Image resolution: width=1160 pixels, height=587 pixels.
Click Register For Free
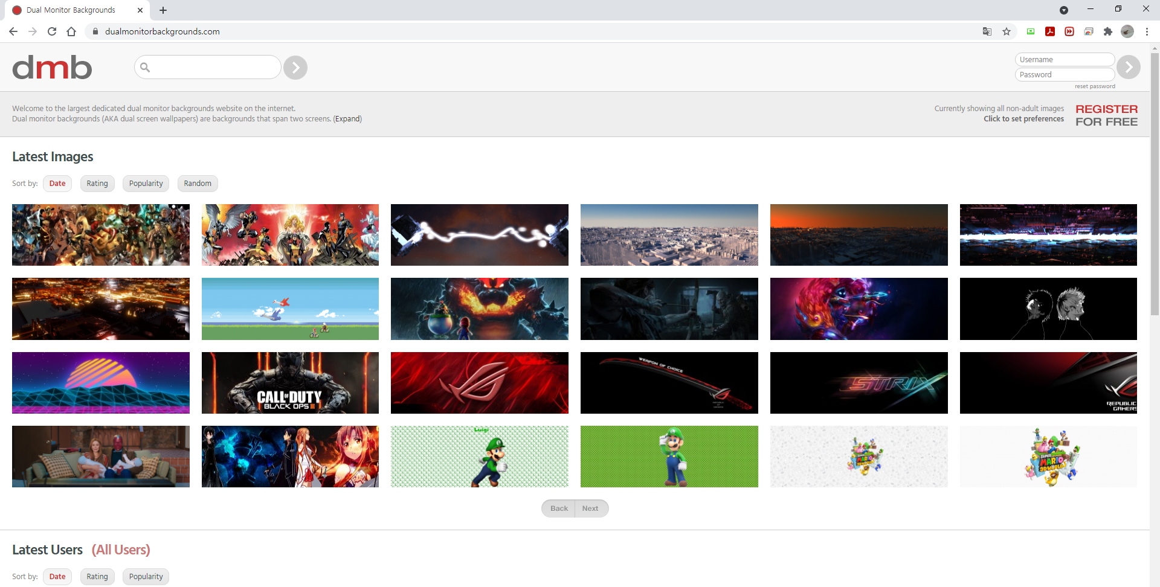tap(1106, 115)
